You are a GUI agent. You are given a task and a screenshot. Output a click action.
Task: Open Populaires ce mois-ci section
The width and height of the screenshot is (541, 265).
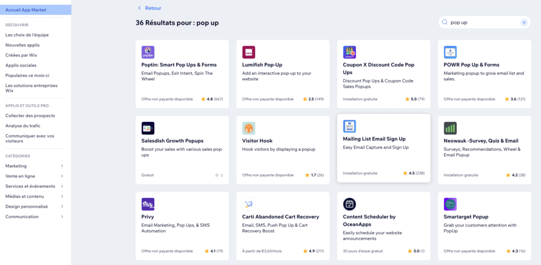pos(27,75)
